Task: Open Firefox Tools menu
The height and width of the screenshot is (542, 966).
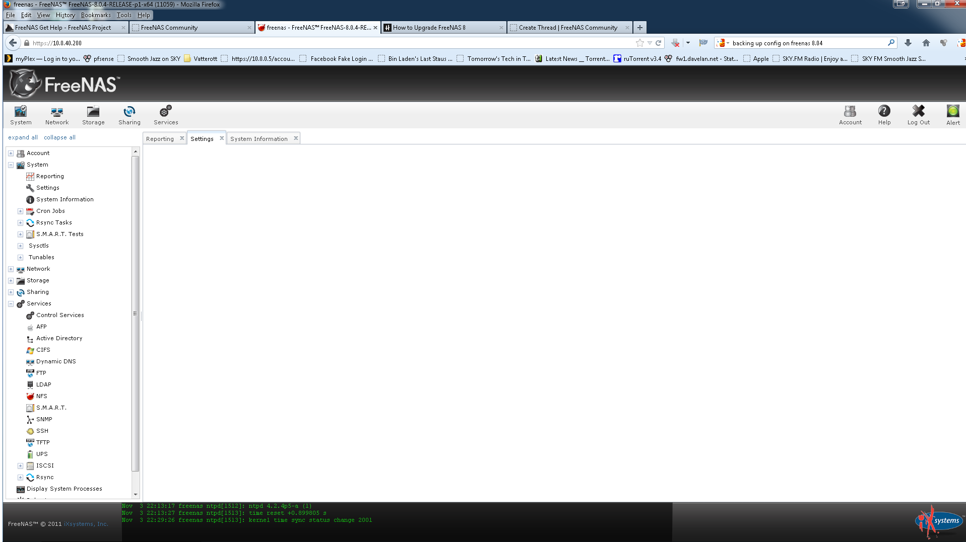Action: pyautogui.click(x=124, y=15)
